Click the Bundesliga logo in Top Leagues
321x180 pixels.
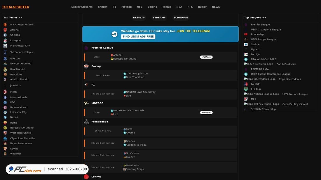click(x=246, y=35)
